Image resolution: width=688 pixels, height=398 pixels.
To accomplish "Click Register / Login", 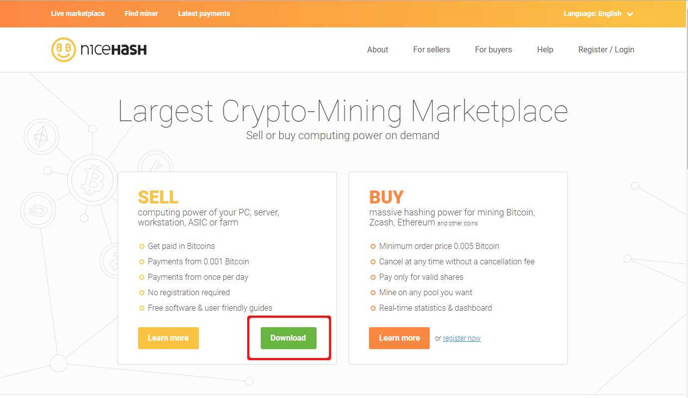I will tap(606, 49).
